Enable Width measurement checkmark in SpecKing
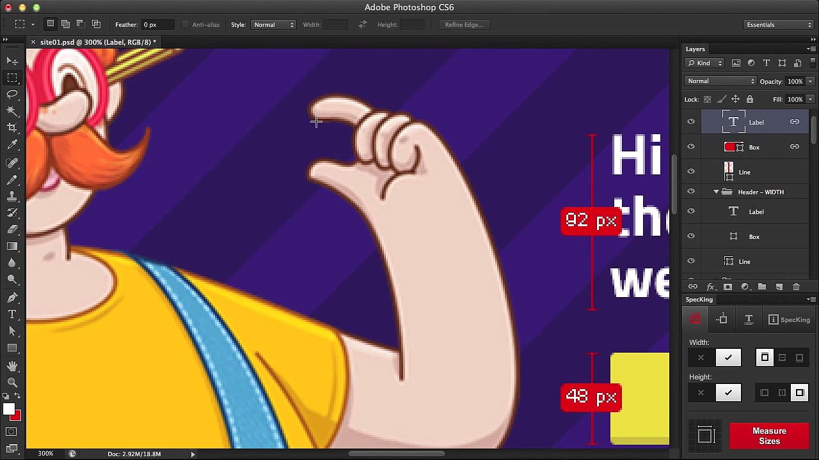The height and width of the screenshot is (460, 819). (728, 358)
